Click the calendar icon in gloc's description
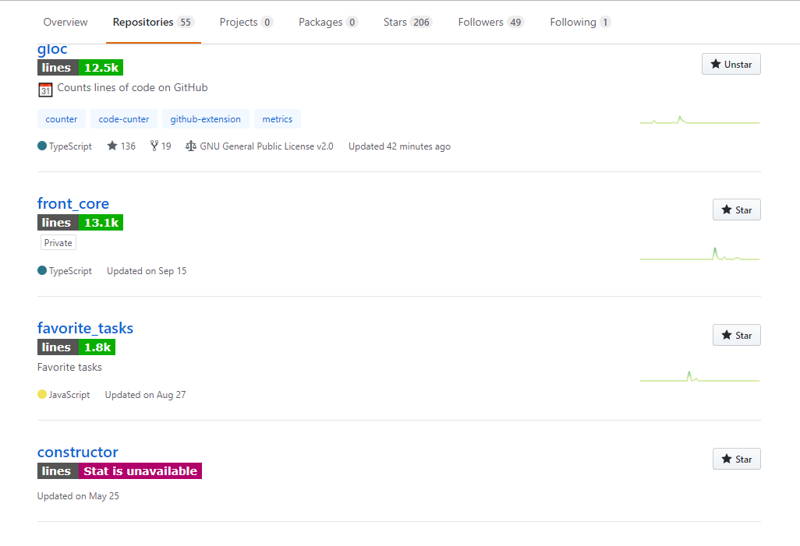The height and width of the screenshot is (546, 800). coord(45,87)
